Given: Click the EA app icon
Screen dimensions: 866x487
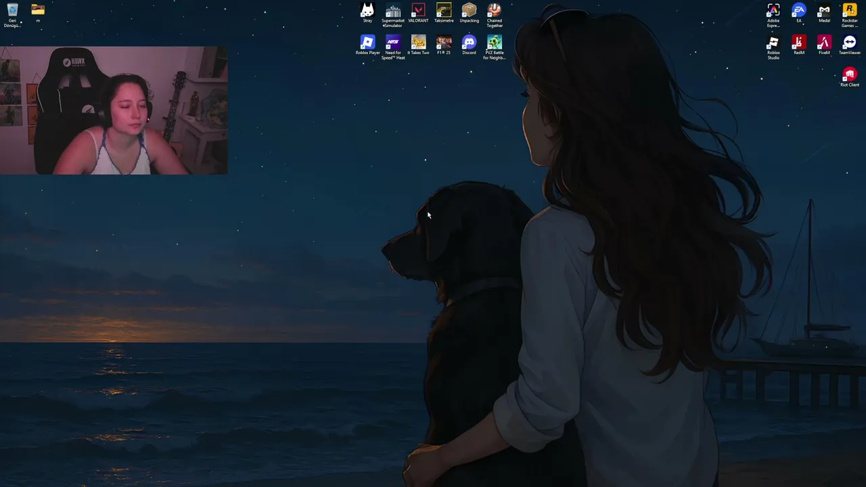Looking at the screenshot, I should pos(799,13).
